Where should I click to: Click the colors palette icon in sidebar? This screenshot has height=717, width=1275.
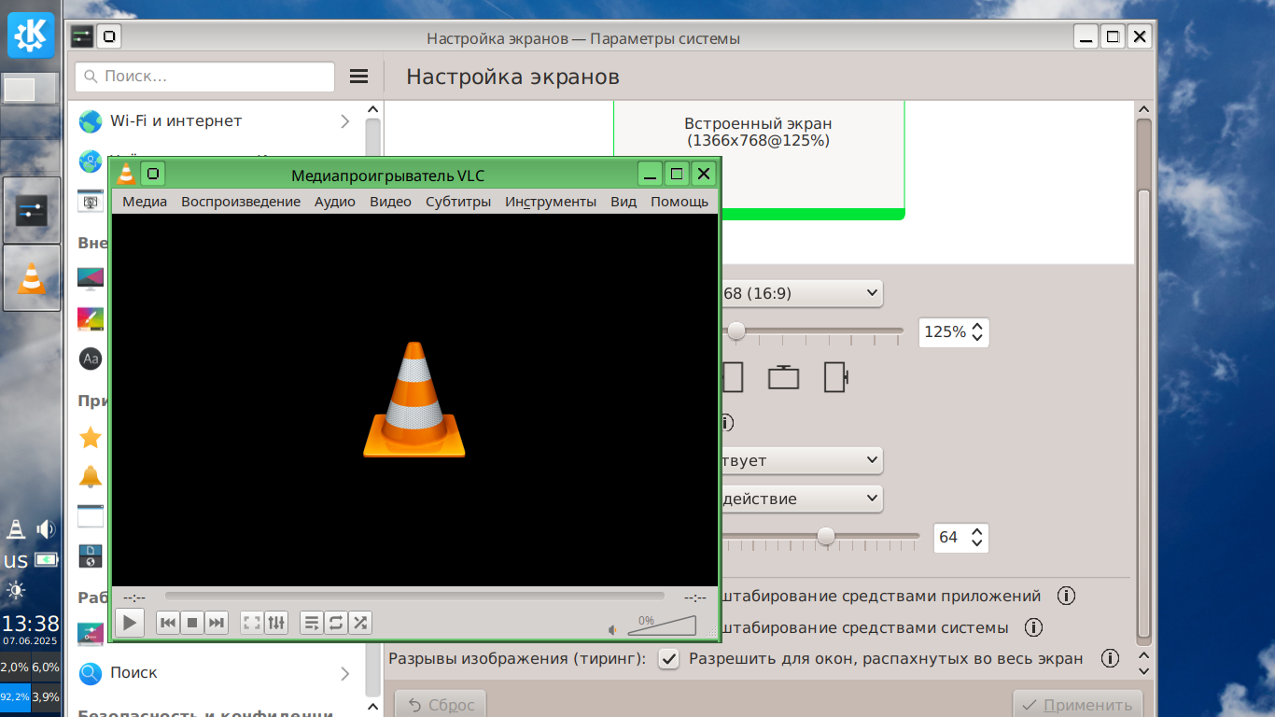pyautogui.click(x=91, y=318)
